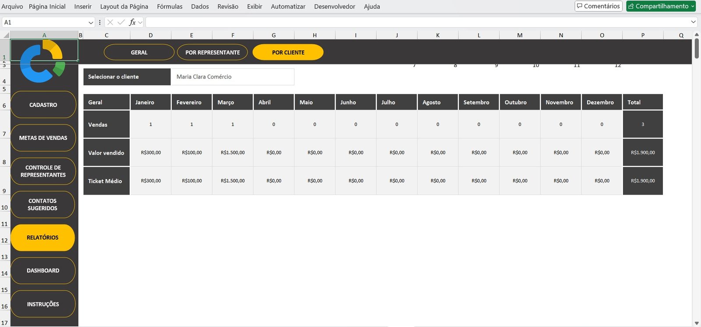701x327 pixels.
Task: Click the cancel entry X icon
Action: 110,22
